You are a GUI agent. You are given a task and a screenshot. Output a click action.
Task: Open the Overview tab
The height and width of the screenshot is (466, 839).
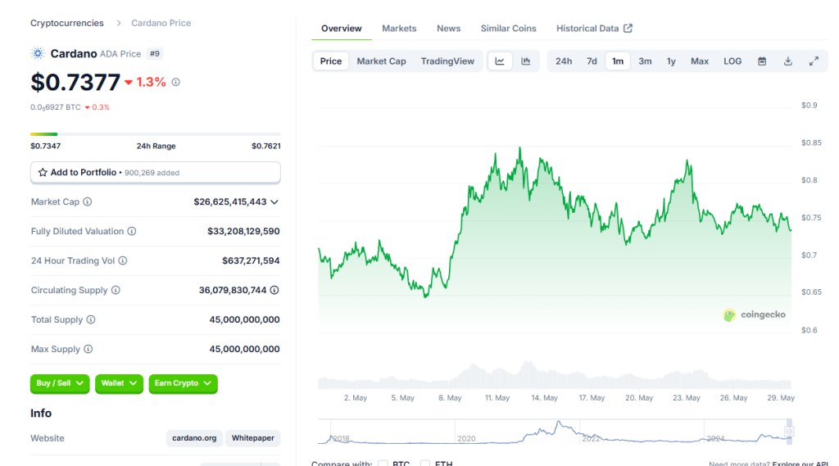point(342,29)
